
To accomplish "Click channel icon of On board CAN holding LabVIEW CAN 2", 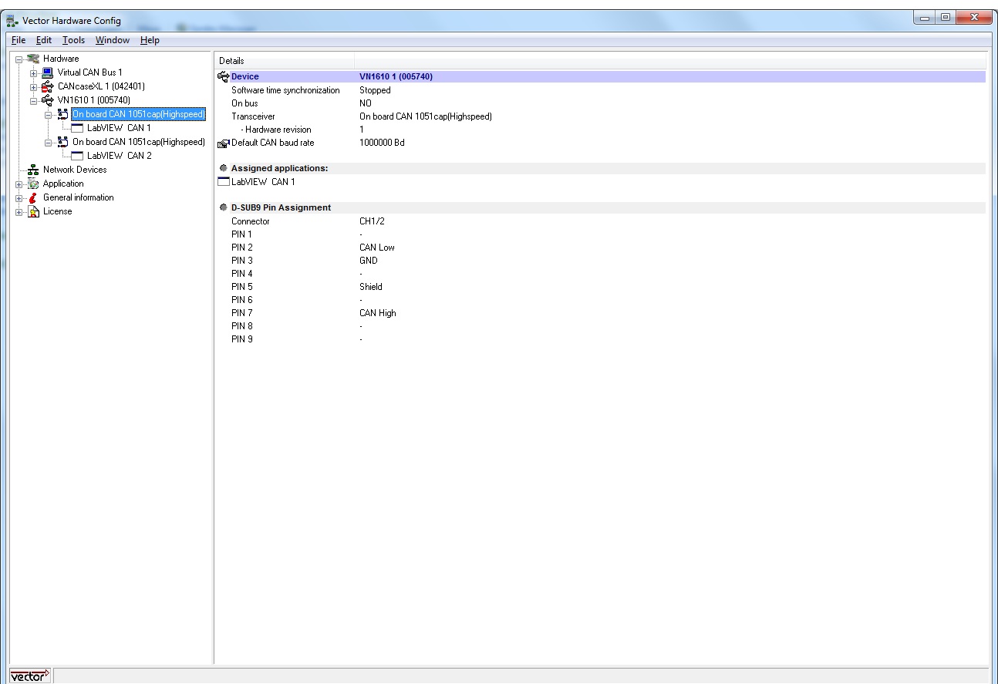I will (x=62, y=142).
